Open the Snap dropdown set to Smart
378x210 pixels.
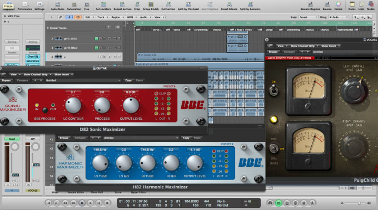(309, 17)
